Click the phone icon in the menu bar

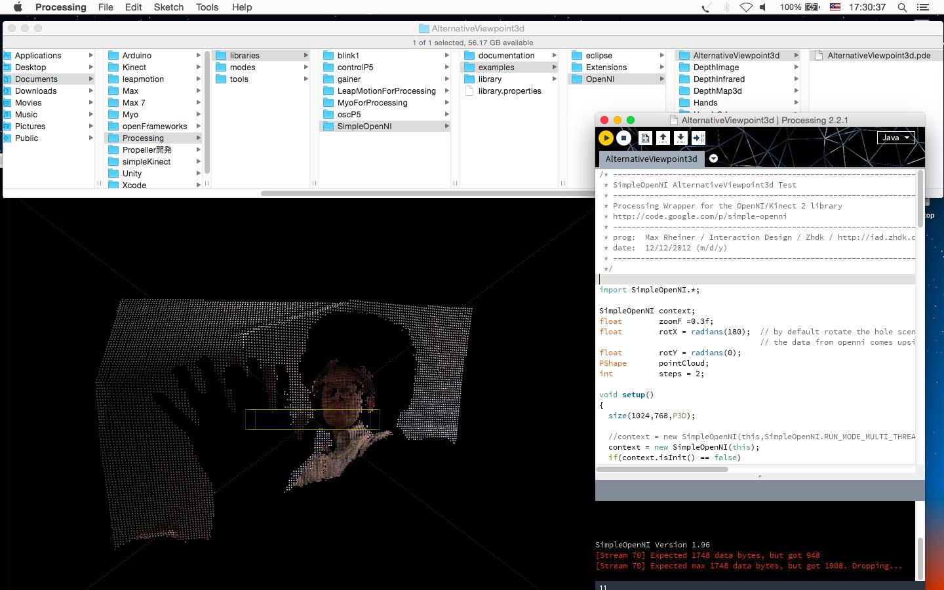(x=706, y=7)
